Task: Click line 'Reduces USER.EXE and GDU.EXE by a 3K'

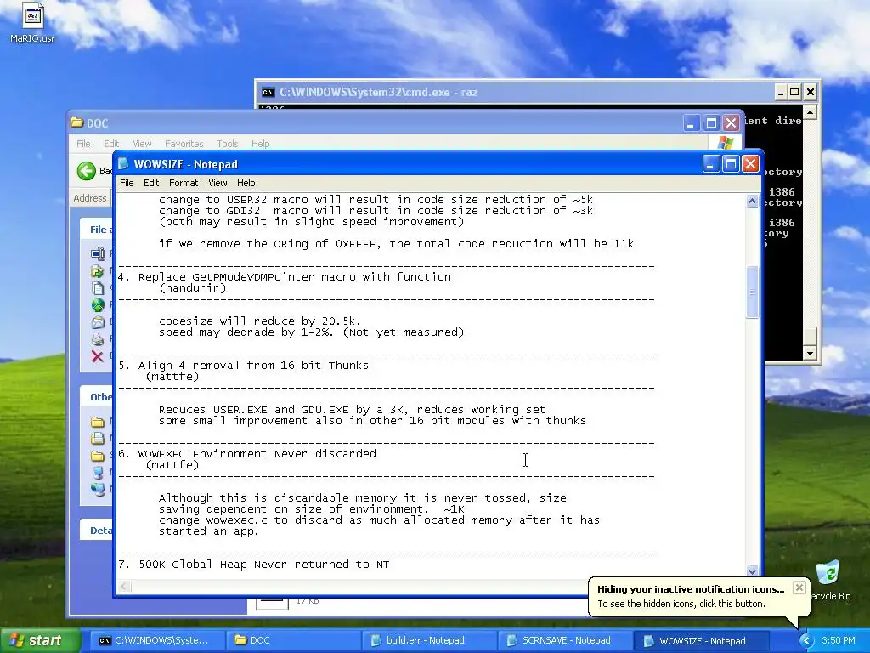Action: pyautogui.click(x=283, y=409)
